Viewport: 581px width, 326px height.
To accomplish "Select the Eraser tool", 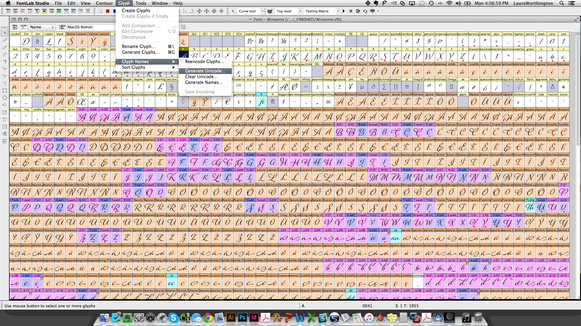I will (5, 40).
